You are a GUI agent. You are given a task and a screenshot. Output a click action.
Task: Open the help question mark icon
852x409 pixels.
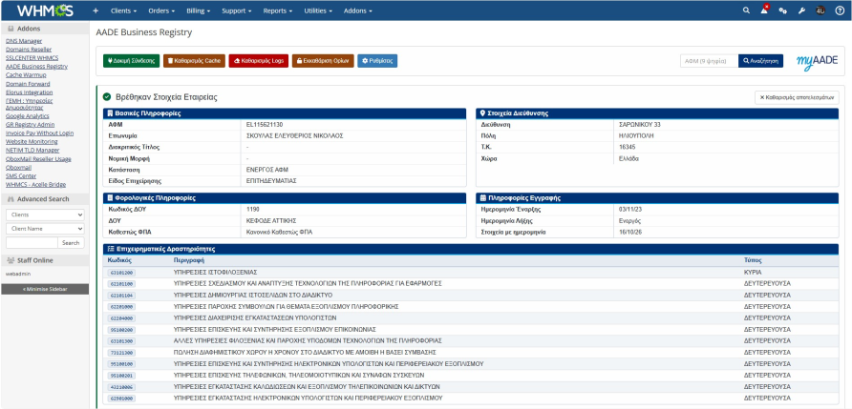(x=840, y=10)
